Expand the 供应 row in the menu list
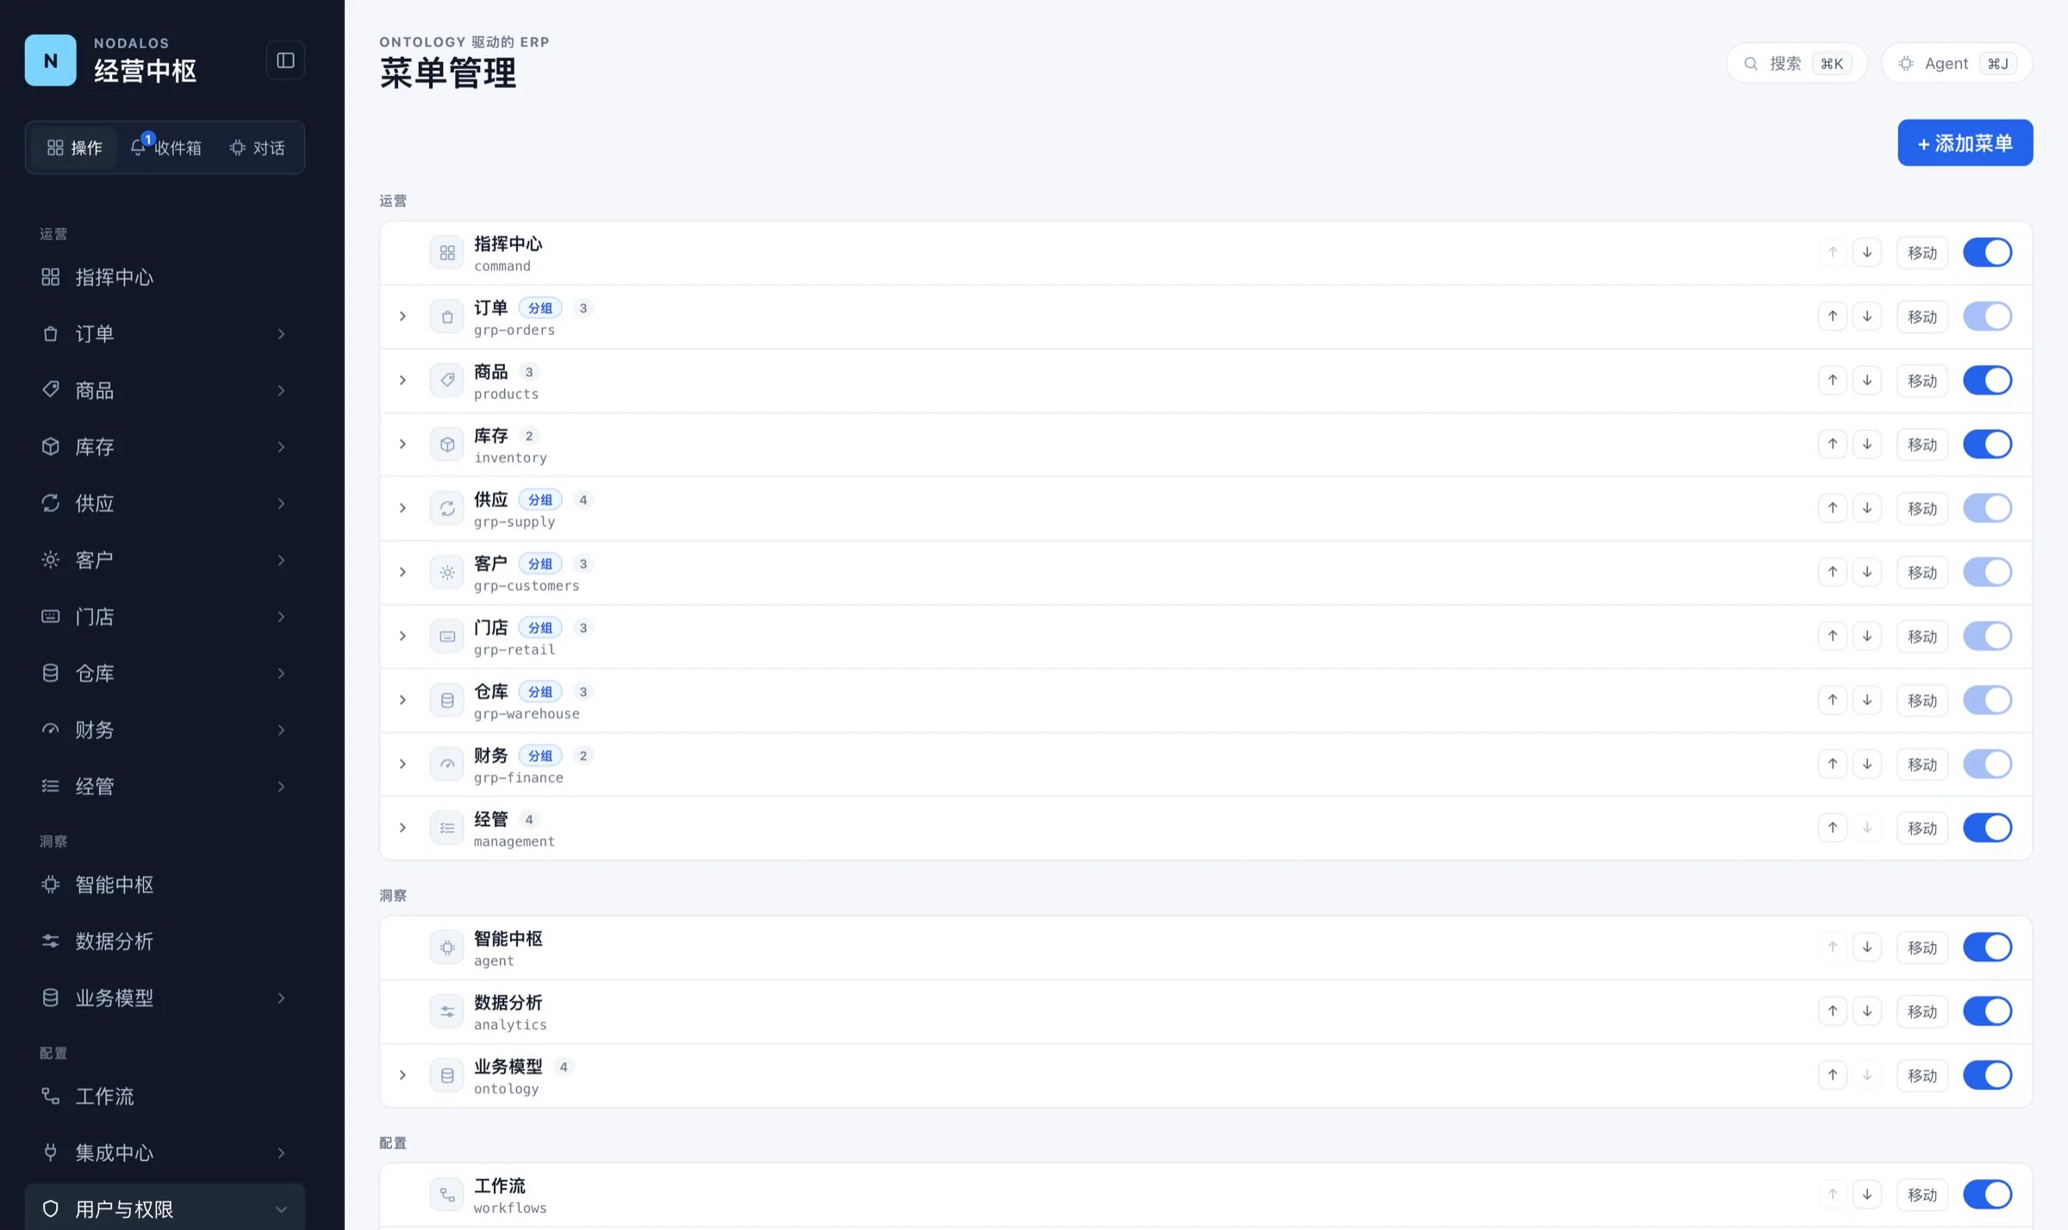 point(402,507)
